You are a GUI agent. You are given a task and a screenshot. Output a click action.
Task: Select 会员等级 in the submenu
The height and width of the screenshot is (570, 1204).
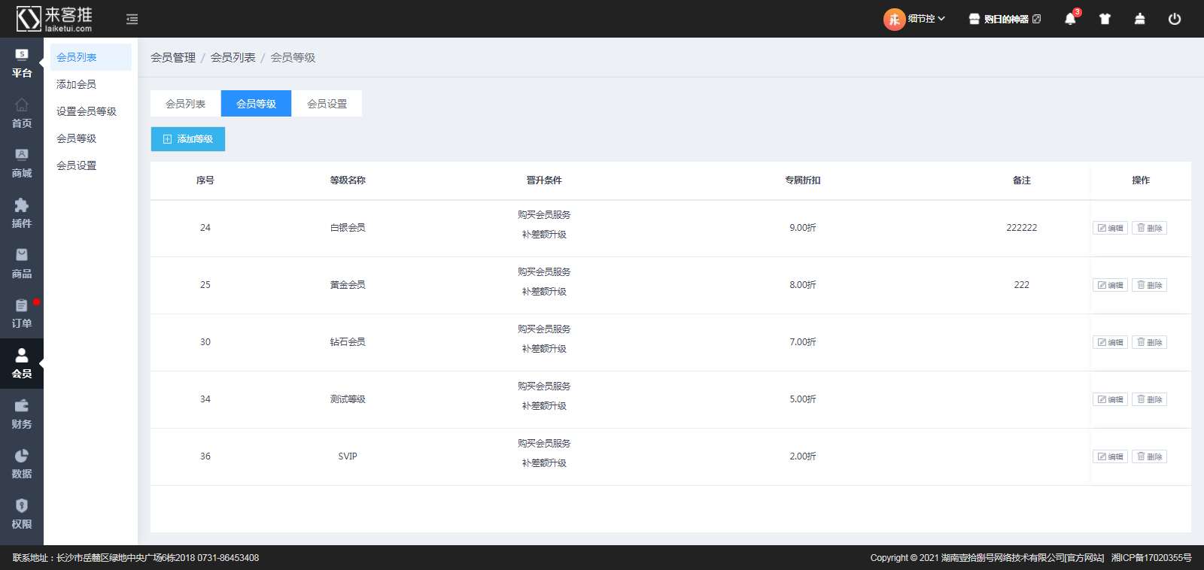(90, 138)
